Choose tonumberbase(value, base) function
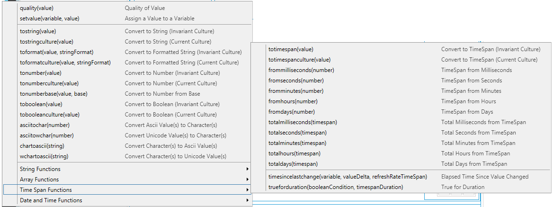553x207 pixels. point(54,94)
